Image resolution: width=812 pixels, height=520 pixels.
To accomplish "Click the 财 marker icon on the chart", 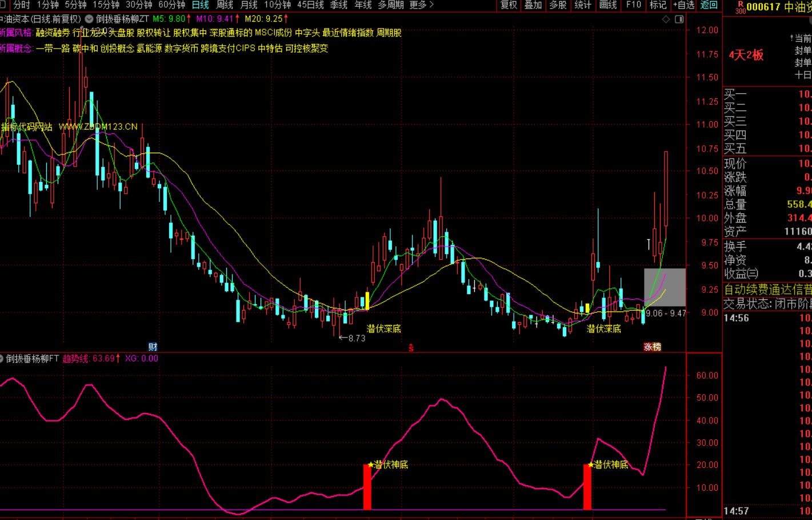I will click(x=153, y=347).
